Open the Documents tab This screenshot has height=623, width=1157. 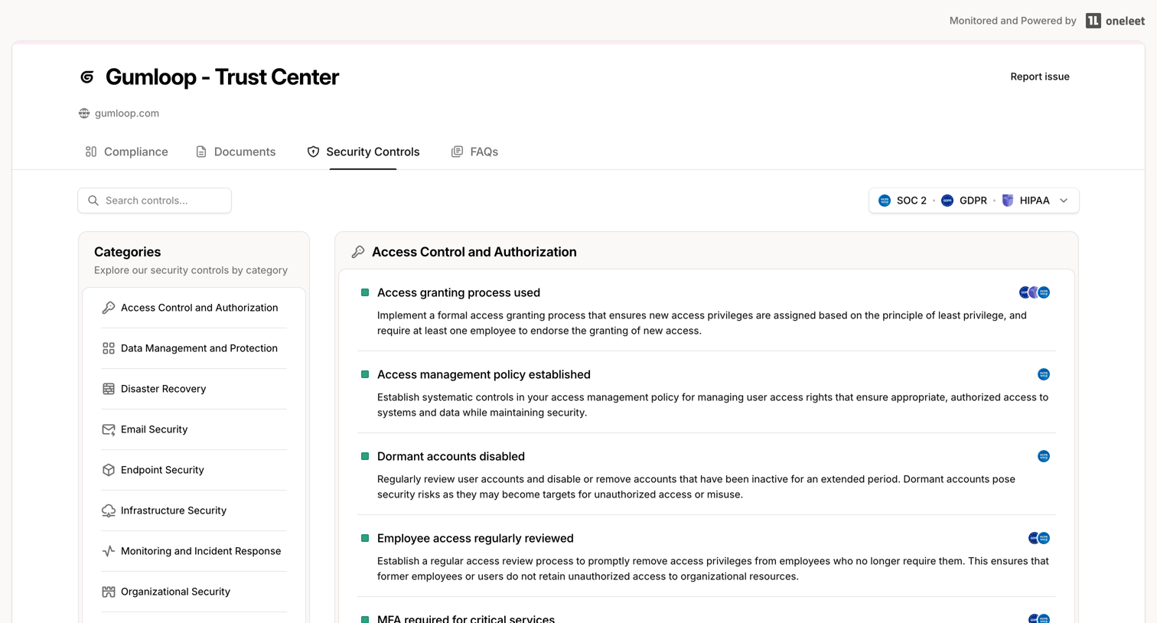pos(236,152)
